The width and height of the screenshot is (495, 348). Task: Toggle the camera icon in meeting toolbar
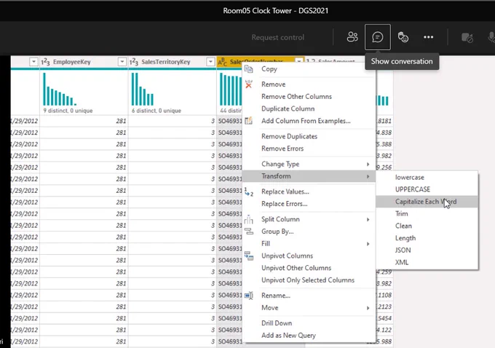[467, 38]
